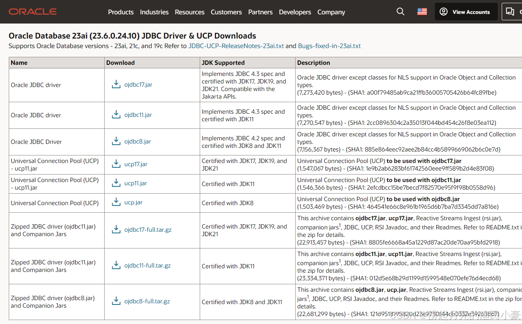Download ojdbc8-full.tar.gz archive link
This screenshot has width=522, height=324.
point(147,301)
